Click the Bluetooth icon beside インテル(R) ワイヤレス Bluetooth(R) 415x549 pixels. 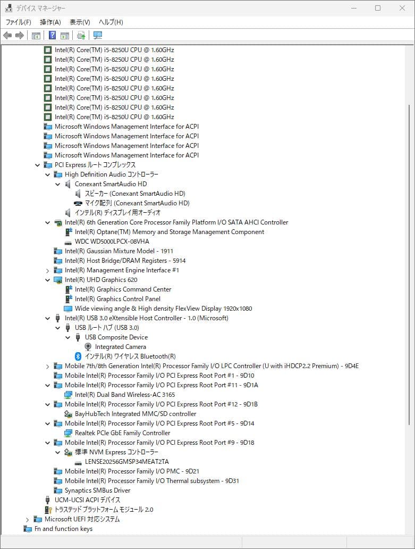(78, 356)
